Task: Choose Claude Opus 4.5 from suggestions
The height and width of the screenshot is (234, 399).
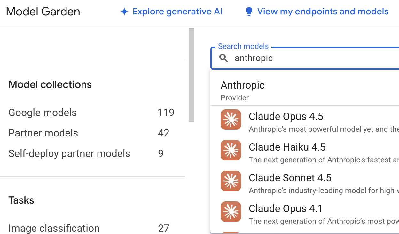Action: tap(286, 116)
